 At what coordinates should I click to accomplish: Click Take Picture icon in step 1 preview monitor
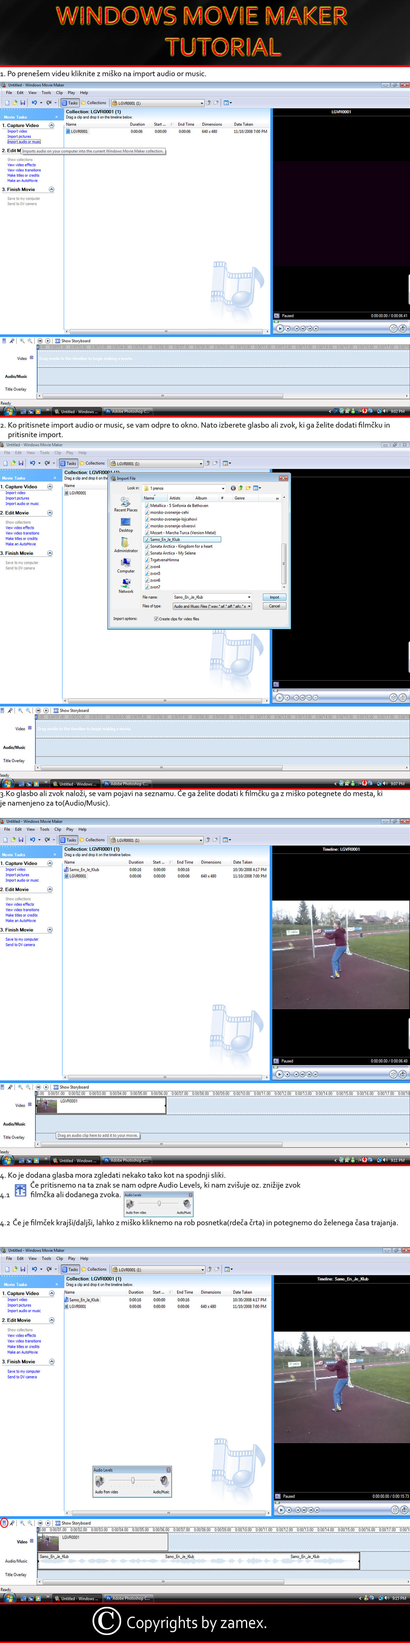(403, 329)
